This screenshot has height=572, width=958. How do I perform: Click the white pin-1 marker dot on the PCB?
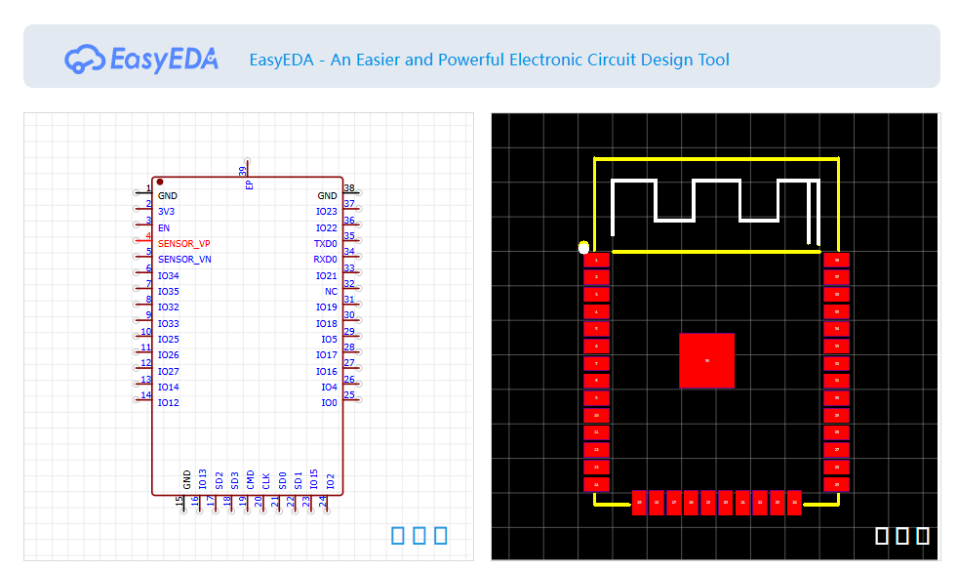(584, 248)
